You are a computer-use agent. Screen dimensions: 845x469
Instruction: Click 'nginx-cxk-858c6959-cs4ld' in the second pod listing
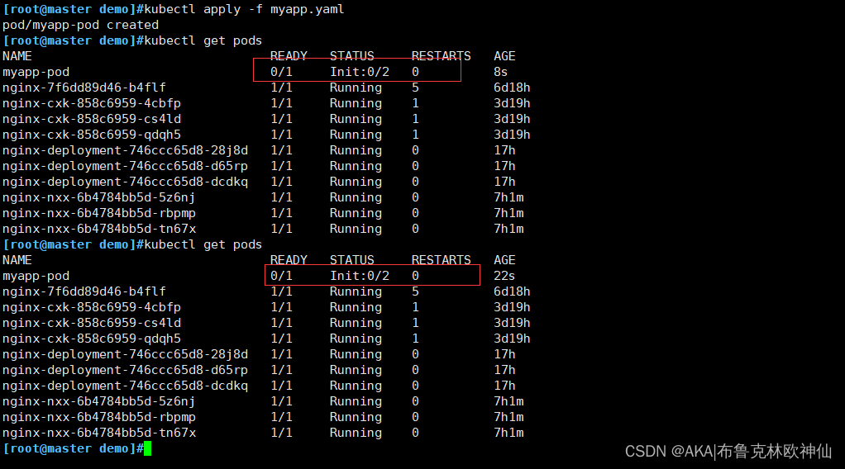coord(92,323)
